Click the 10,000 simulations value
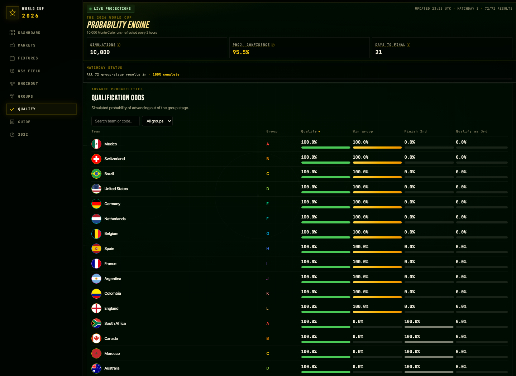This screenshot has height=376, width=516. pos(100,52)
